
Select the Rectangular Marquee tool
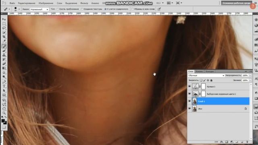4,24
